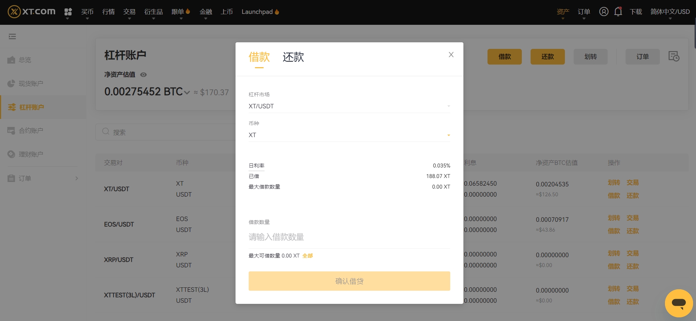
Task: Open the 订单 menu in navbar
Action: click(x=584, y=12)
